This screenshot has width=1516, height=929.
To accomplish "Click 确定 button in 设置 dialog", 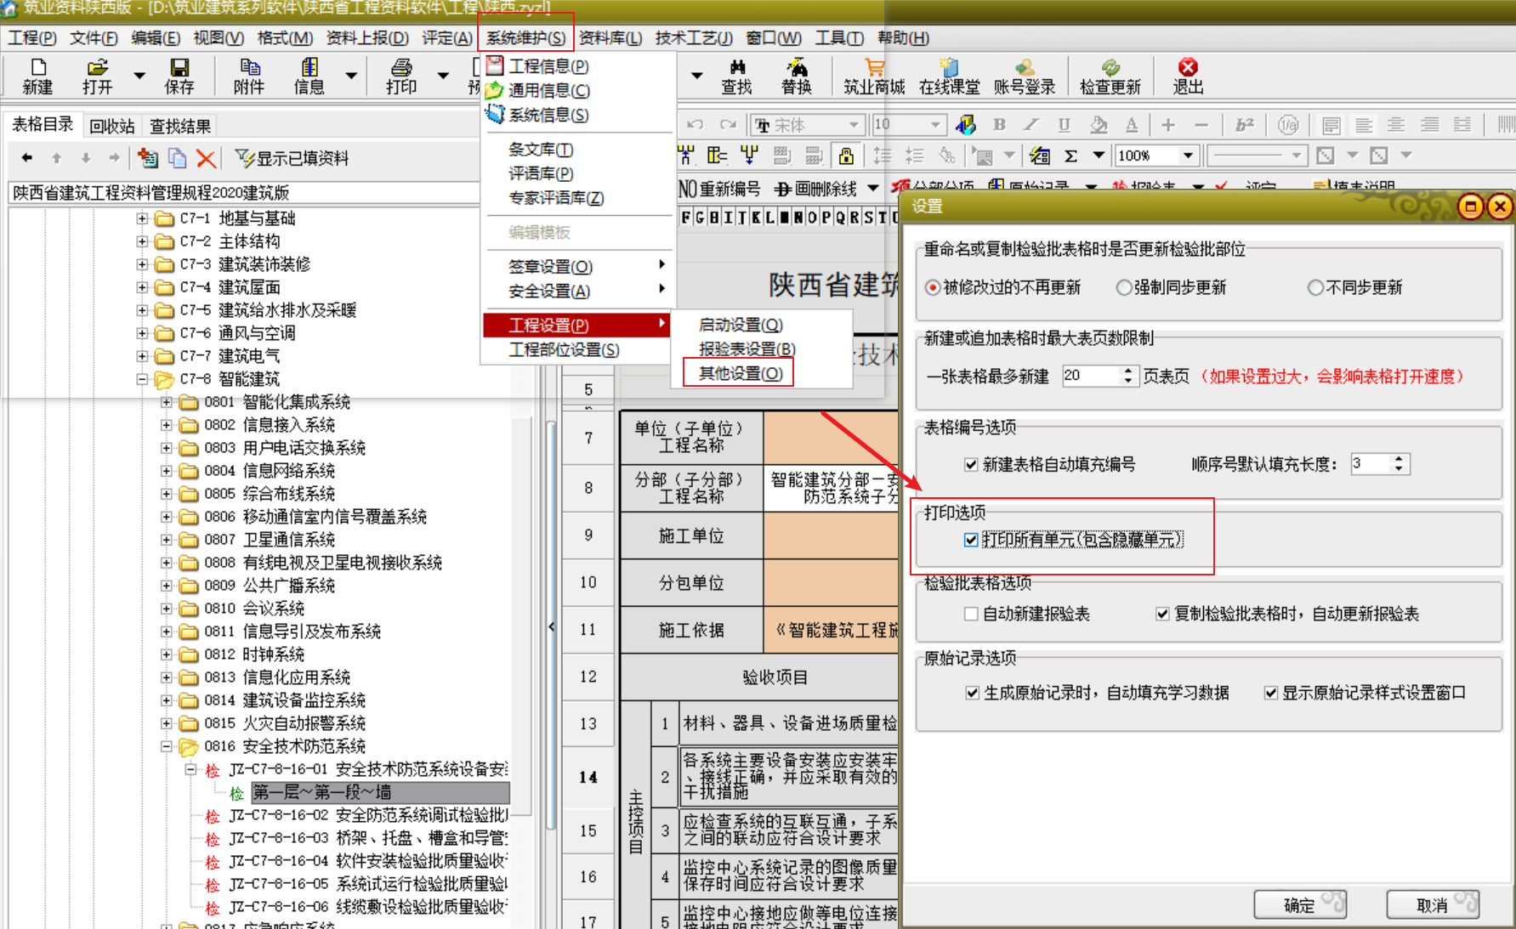I will pos(1300,905).
